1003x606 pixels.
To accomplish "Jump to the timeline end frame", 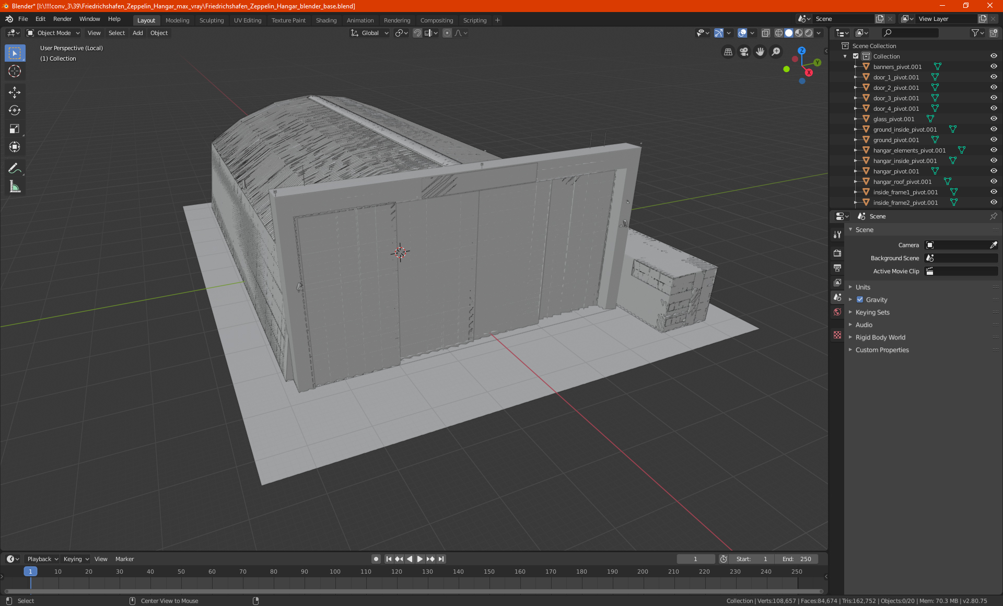I will [441, 559].
